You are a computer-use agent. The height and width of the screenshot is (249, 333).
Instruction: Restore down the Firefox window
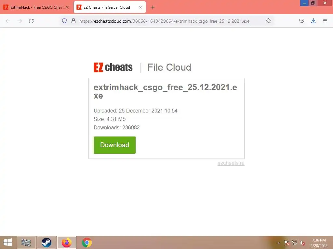[313, 3]
